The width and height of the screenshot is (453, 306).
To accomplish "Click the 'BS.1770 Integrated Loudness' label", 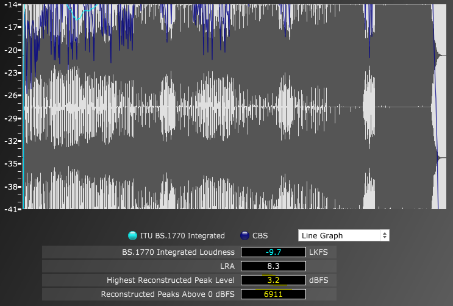I will tap(178, 252).
